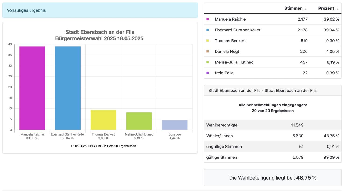Click the Prozent column header

[x=326, y=8]
